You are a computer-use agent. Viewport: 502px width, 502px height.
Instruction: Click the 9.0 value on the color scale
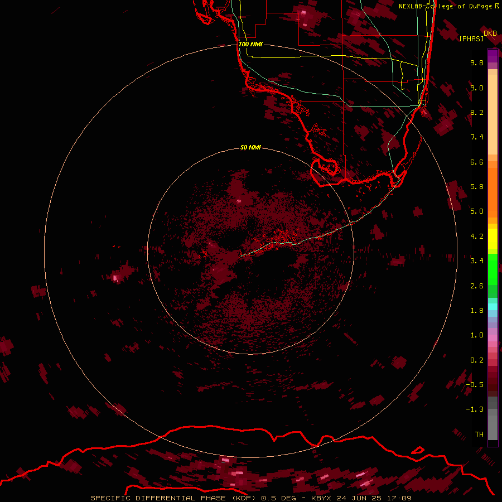coord(477,88)
